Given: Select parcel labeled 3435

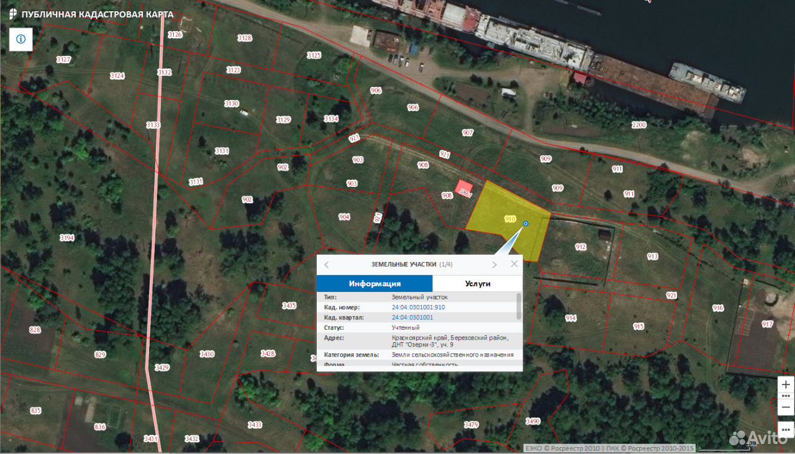Looking at the screenshot, I should 289,306.
